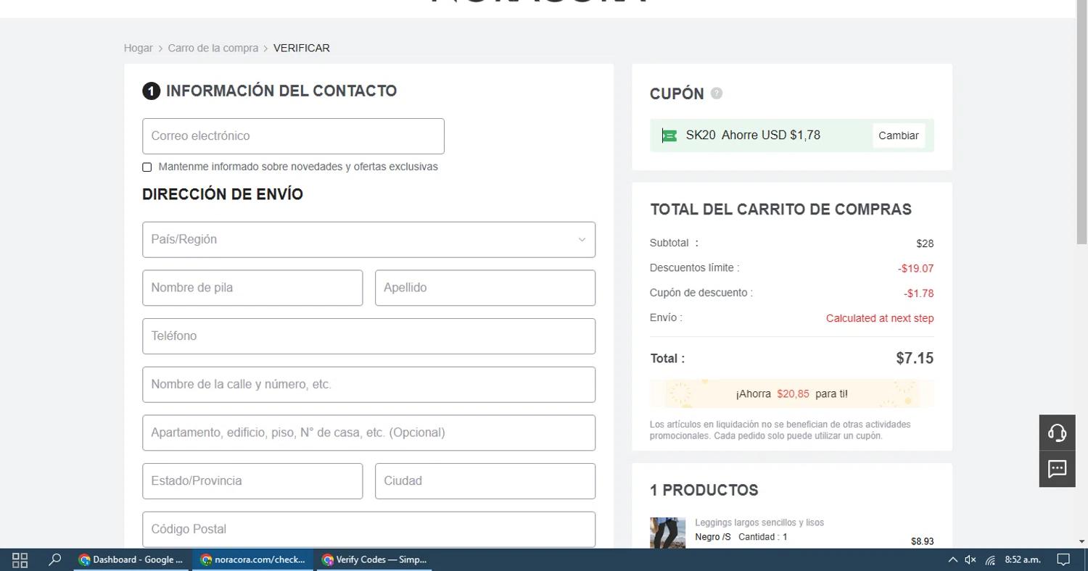Click the Correo electrónico field
Screen dimensions: 1088x571
pyautogui.click(x=293, y=136)
